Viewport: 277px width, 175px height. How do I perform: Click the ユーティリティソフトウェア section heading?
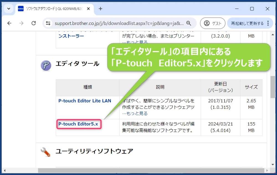tap(94, 151)
